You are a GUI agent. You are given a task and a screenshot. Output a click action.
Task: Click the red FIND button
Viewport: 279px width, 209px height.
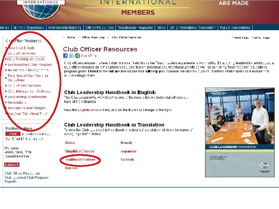pyautogui.click(x=13, y=134)
